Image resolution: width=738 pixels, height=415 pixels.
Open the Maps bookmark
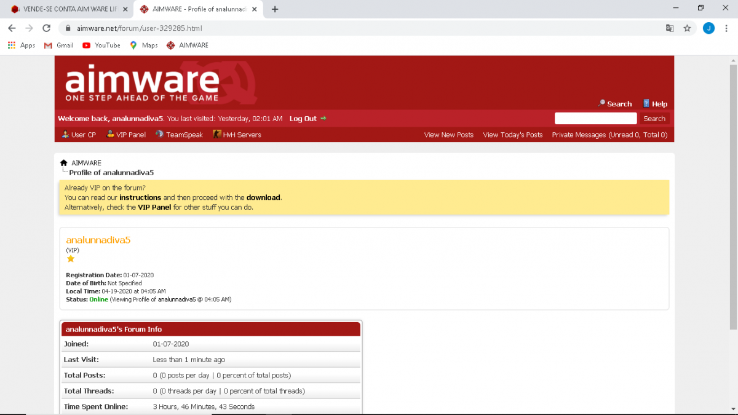(144, 45)
